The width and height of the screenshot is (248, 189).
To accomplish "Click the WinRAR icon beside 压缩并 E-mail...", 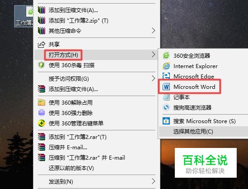I will point(42,147).
